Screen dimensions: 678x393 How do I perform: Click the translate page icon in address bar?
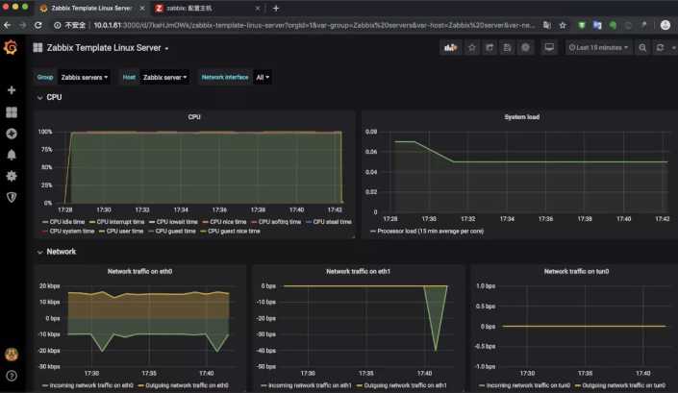547,25
